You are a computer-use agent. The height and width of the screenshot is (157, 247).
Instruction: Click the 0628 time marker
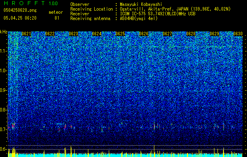(x=191, y=34)
